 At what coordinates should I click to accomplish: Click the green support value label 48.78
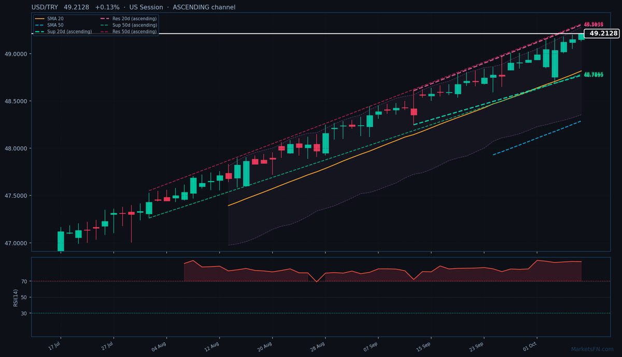(593, 75)
